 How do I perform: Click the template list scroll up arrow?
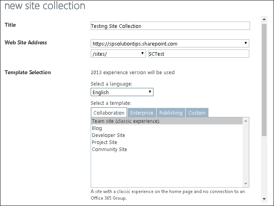(x=246, y=121)
